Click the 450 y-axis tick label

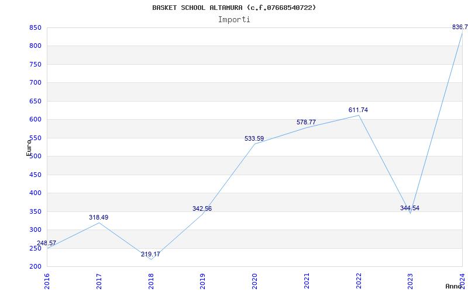35,175
